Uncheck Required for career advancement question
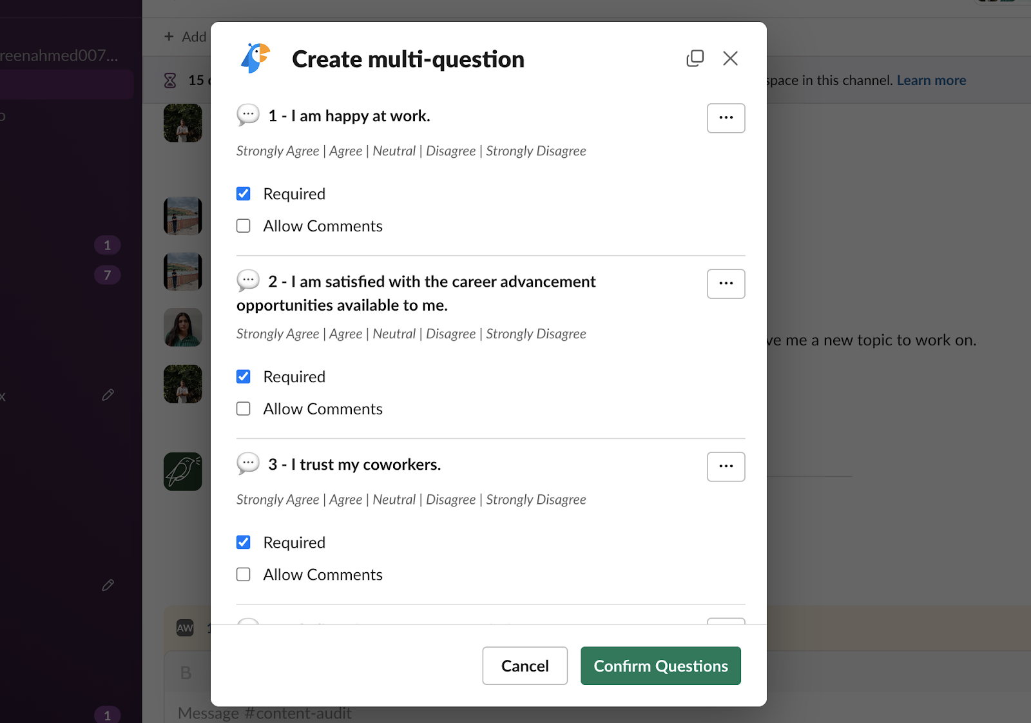 [x=244, y=377]
